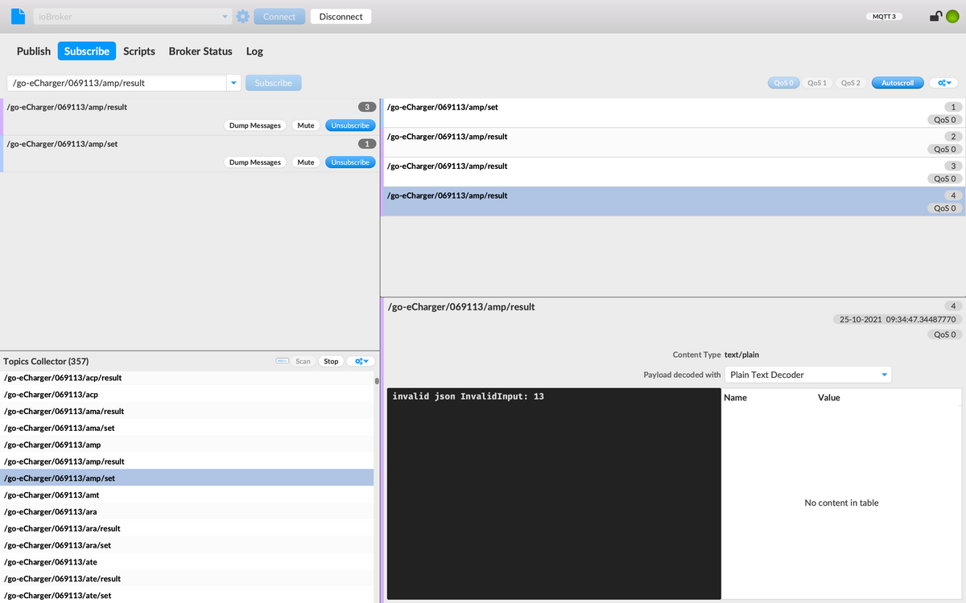Click the green connection status indicator
966x603 pixels.
952,16
